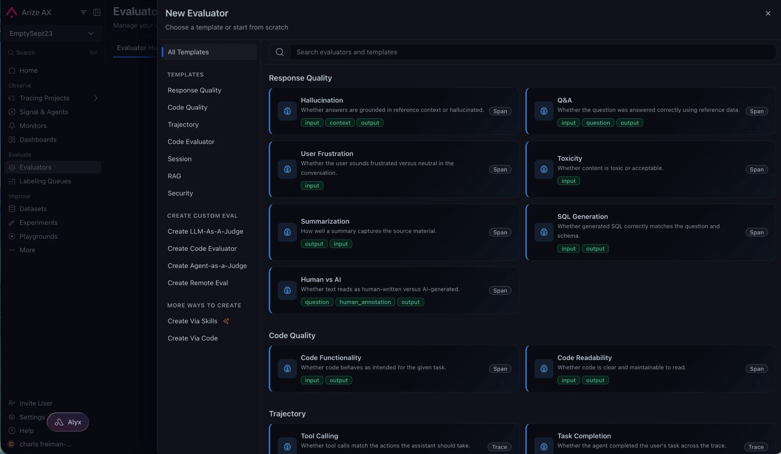Click the sidebar Search field

pyautogui.click(x=53, y=53)
